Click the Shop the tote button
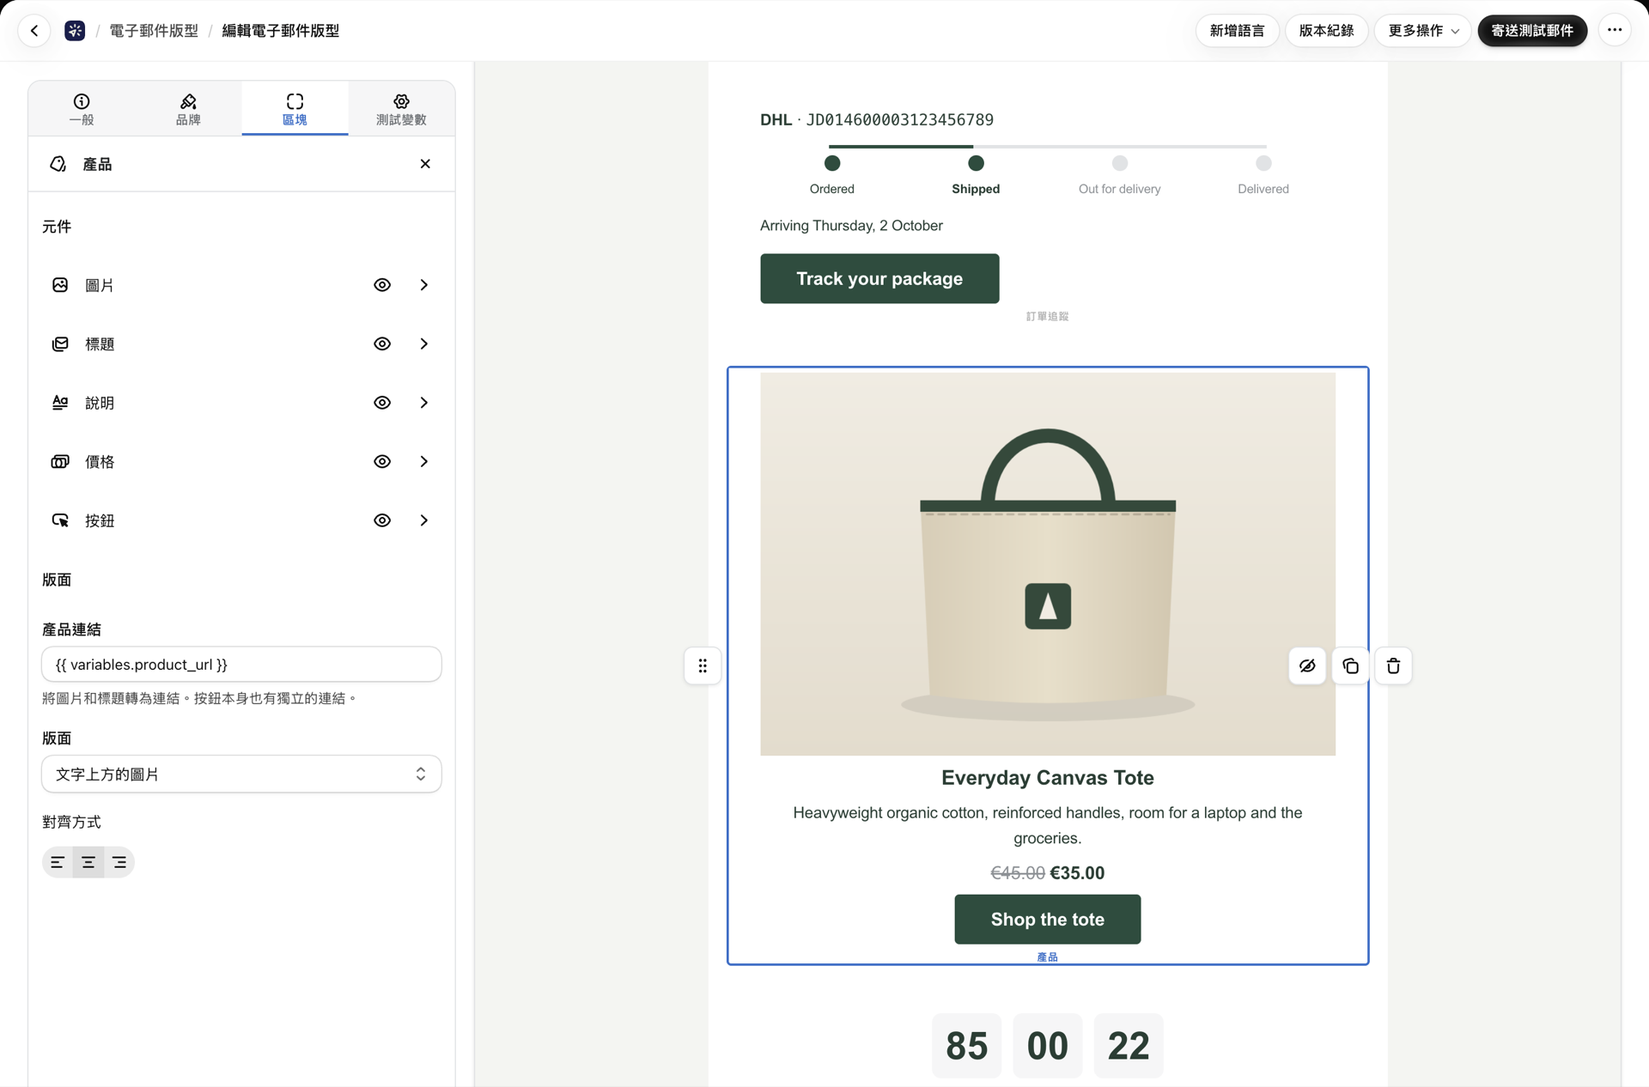1649x1087 pixels. coord(1047,920)
